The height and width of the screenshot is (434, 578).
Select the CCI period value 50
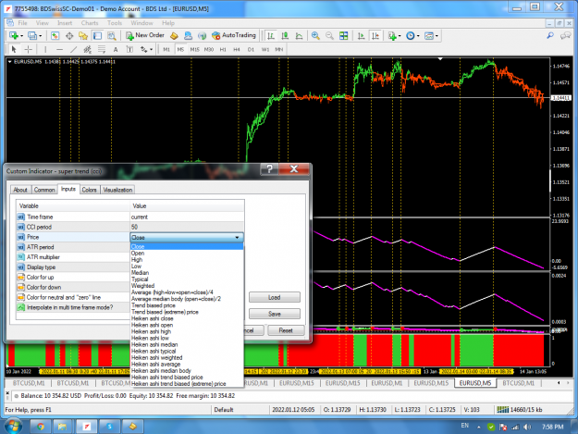(187, 227)
